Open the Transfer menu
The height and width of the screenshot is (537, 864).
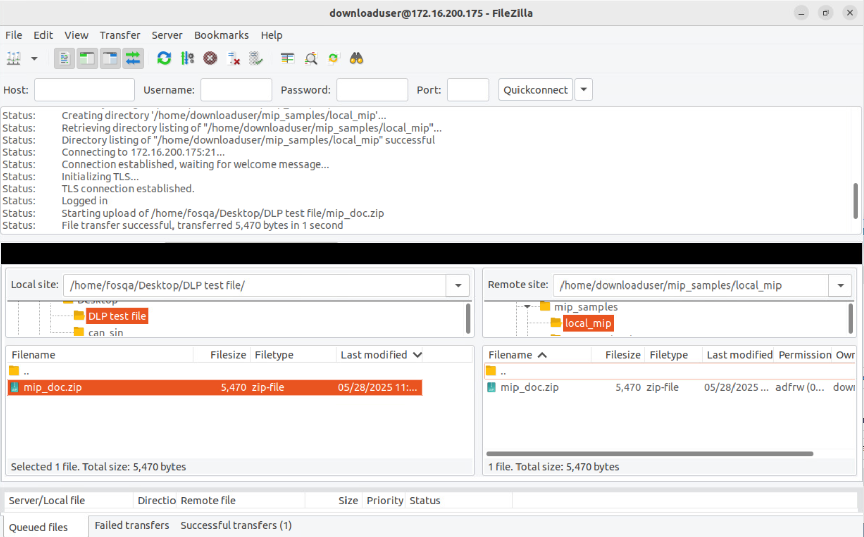pos(120,35)
